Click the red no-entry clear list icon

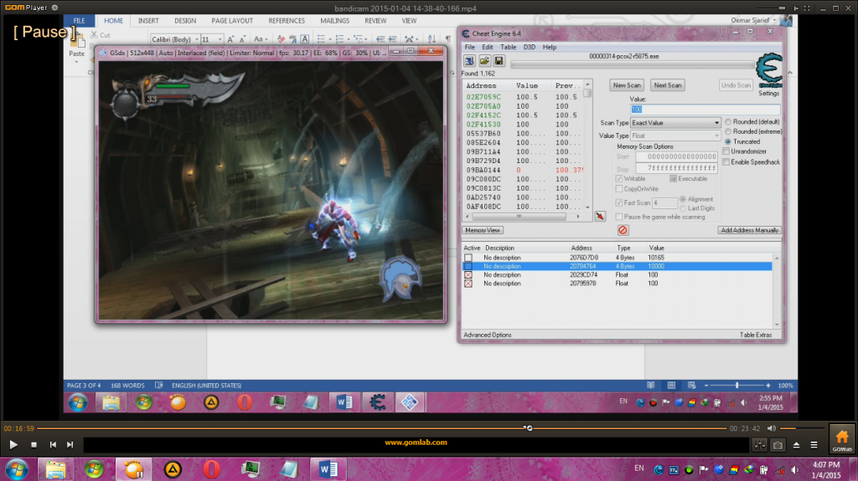[623, 230]
